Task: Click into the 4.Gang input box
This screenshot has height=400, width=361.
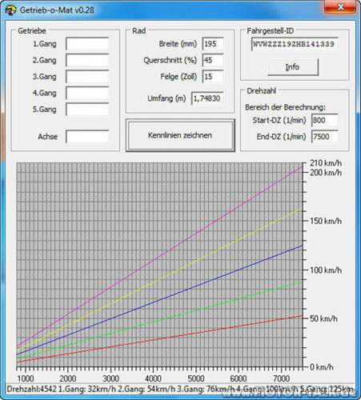Action: pos(87,93)
